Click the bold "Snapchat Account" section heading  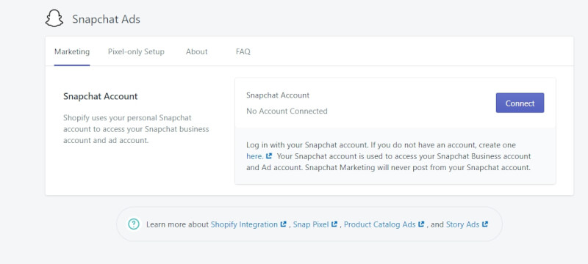[x=101, y=96]
